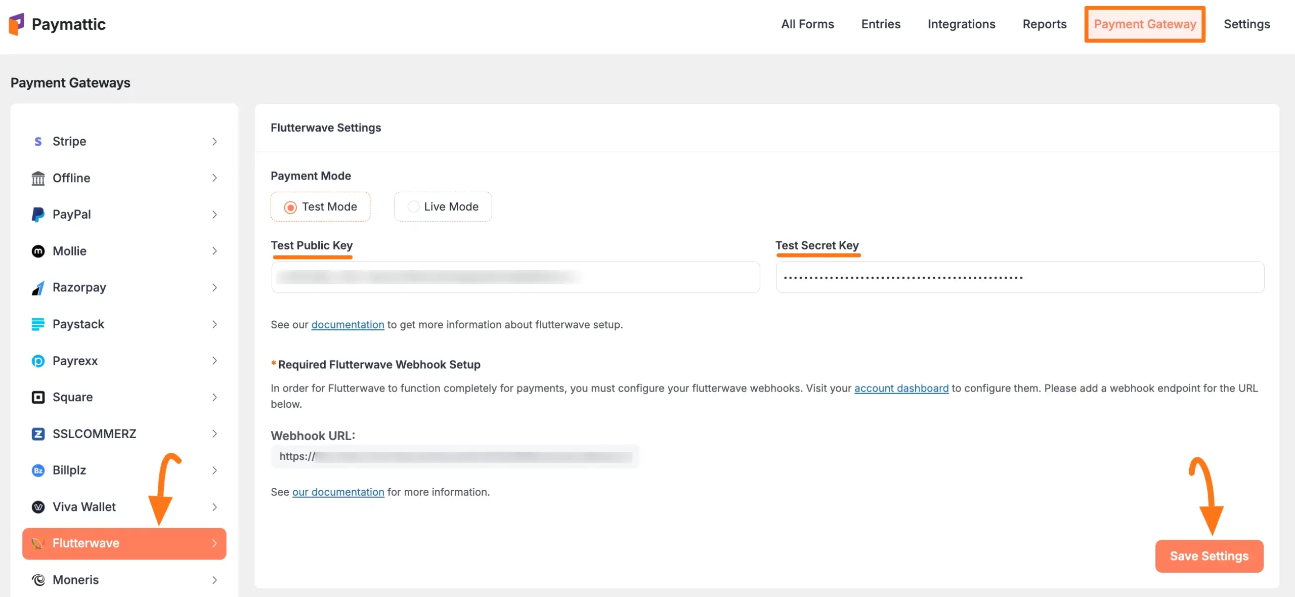Click the Razorpay gateway icon

point(38,287)
